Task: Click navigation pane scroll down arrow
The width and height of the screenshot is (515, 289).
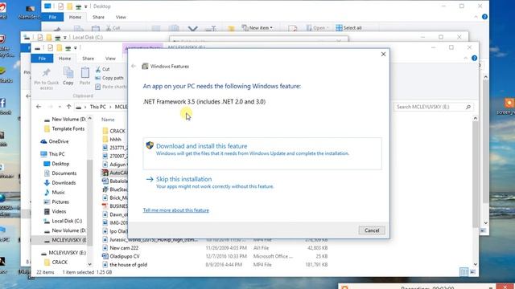Action: [x=89, y=264]
